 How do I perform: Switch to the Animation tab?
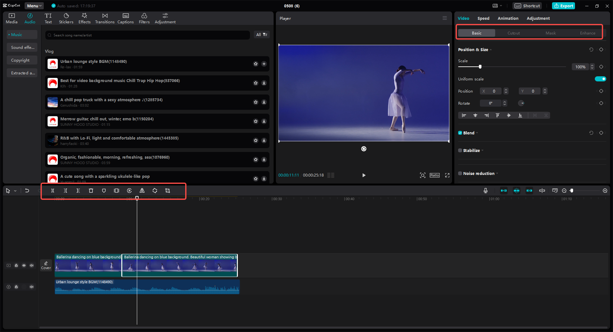(x=508, y=18)
